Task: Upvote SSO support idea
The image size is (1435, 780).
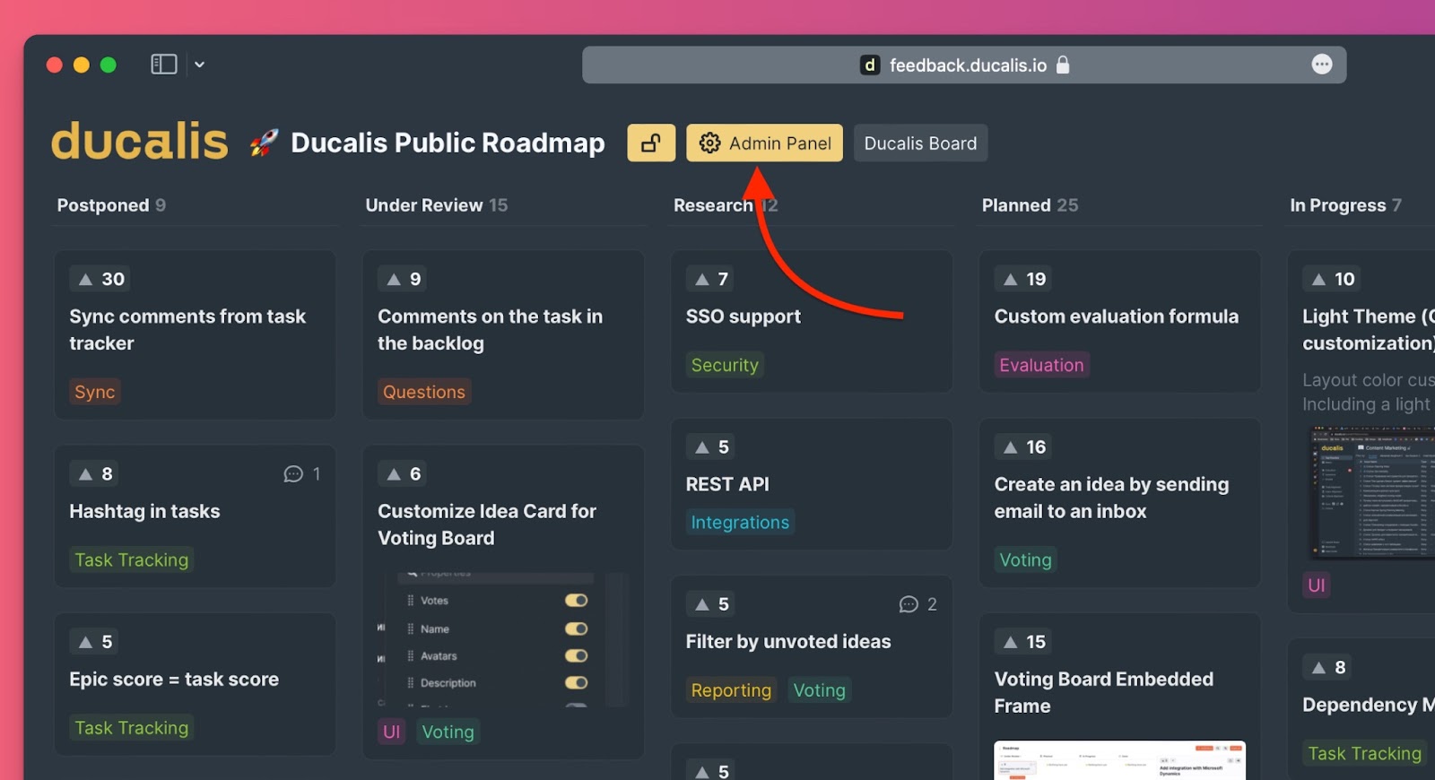Action: click(711, 279)
